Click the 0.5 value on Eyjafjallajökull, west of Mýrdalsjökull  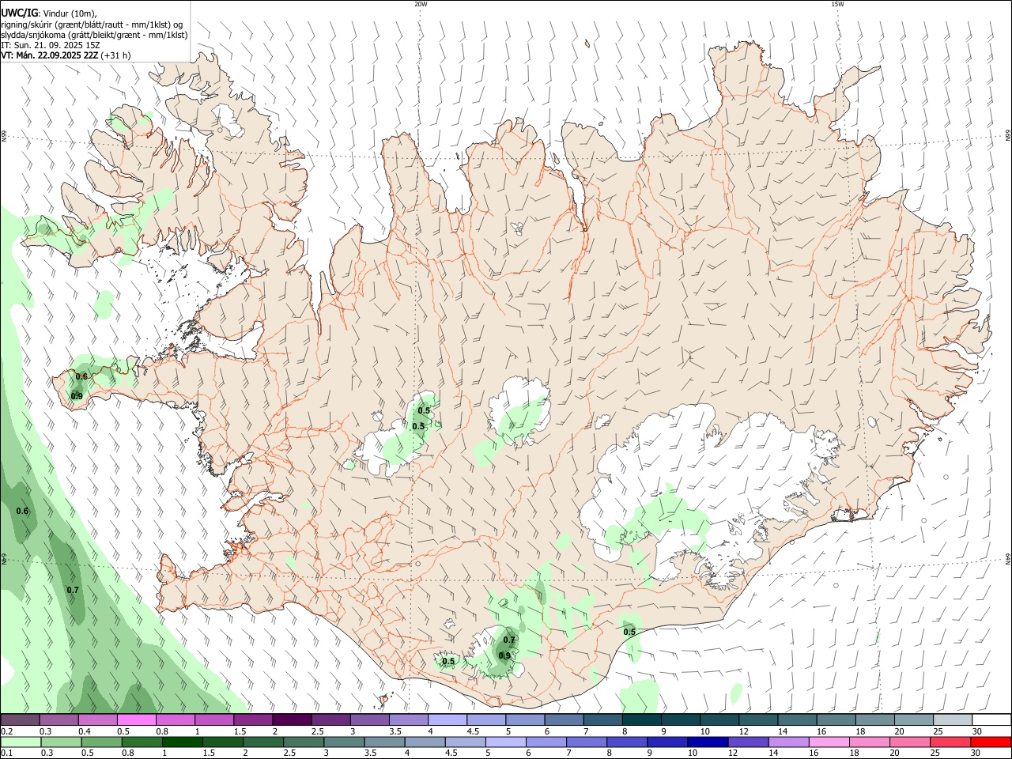[448, 661]
